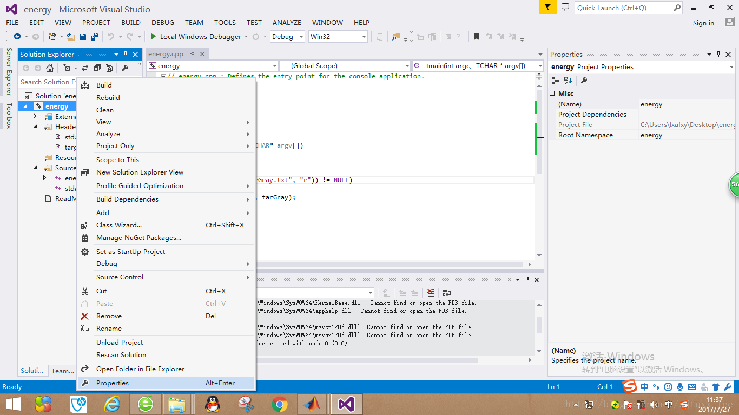739x415 pixels.
Task: Click the Open File toolbar icon
Action: click(x=71, y=36)
